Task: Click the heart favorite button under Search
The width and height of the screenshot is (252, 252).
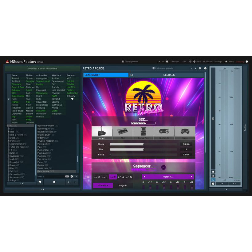Action: [40, 182]
